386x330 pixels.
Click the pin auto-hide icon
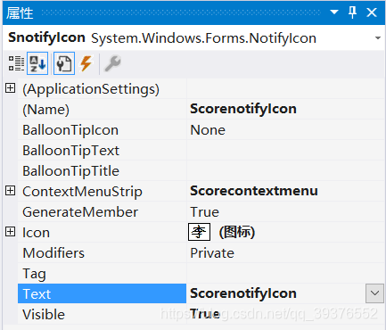[x=352, y=12]
